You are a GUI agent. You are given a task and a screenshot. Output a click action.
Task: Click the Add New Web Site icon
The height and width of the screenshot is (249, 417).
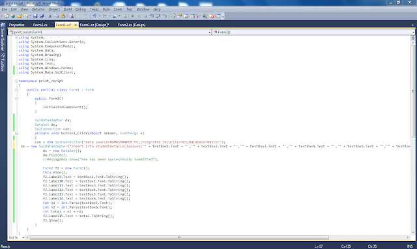13,16
